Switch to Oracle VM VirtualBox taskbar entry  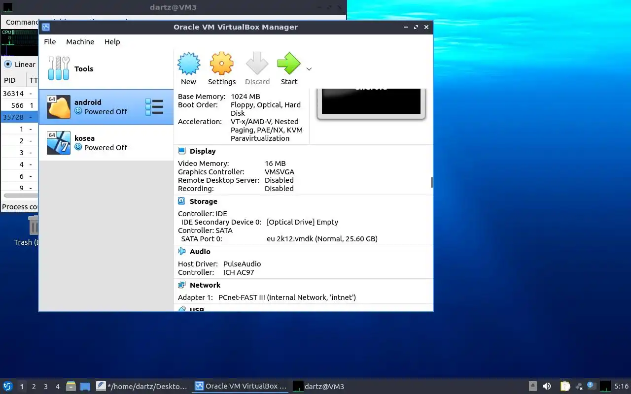click(x=241, y=386)
